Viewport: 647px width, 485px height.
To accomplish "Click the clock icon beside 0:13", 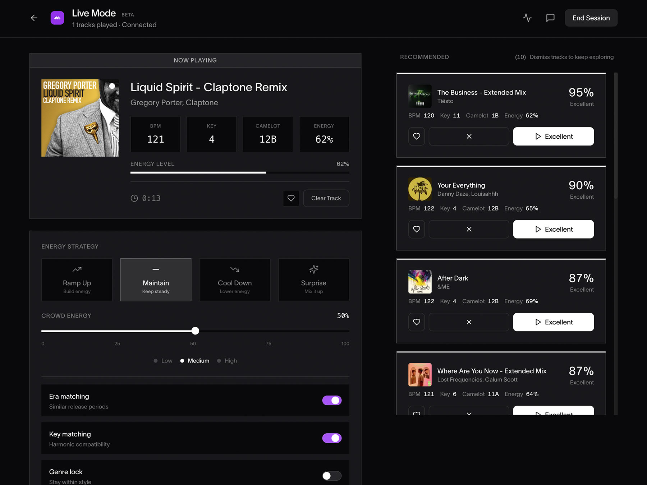I will point(134,198).
